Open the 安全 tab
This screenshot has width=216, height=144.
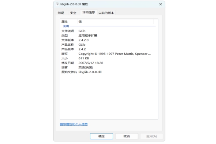tap(73, 13)
